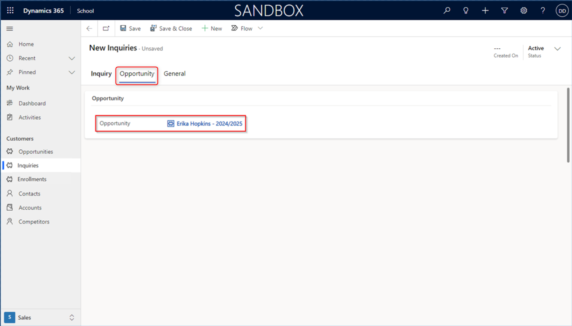Open the app launcher waffle icon
The width and height of the screenshot is (572, 326).
(10, 11)
